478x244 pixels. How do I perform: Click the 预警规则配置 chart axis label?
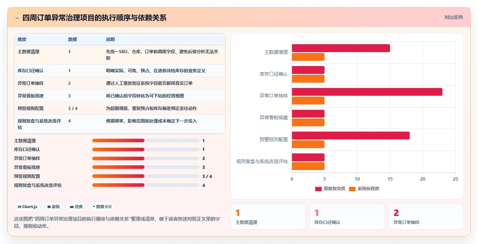[274, 139]
